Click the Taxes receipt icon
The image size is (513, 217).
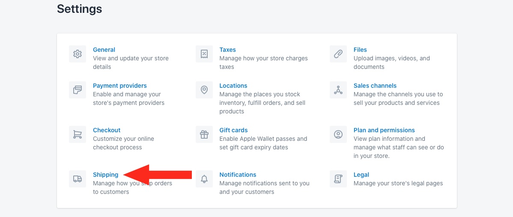pos(204,54)
